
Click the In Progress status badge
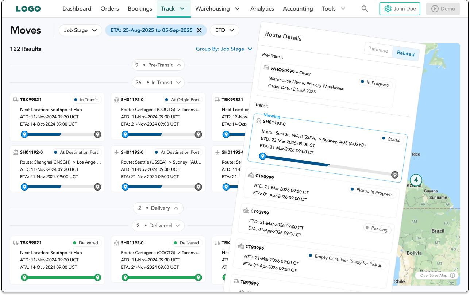[375, 83]
